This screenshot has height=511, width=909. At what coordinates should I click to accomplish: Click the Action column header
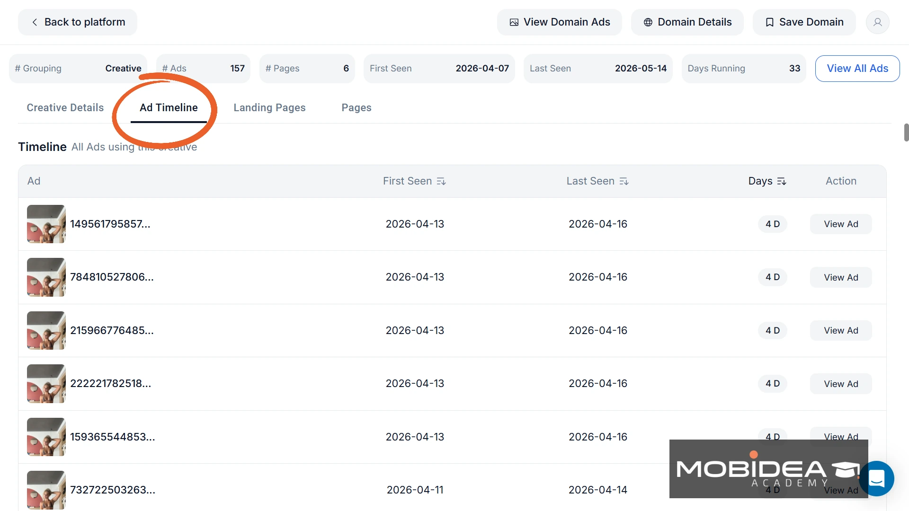pyautogui.click(x=841, y=181)
